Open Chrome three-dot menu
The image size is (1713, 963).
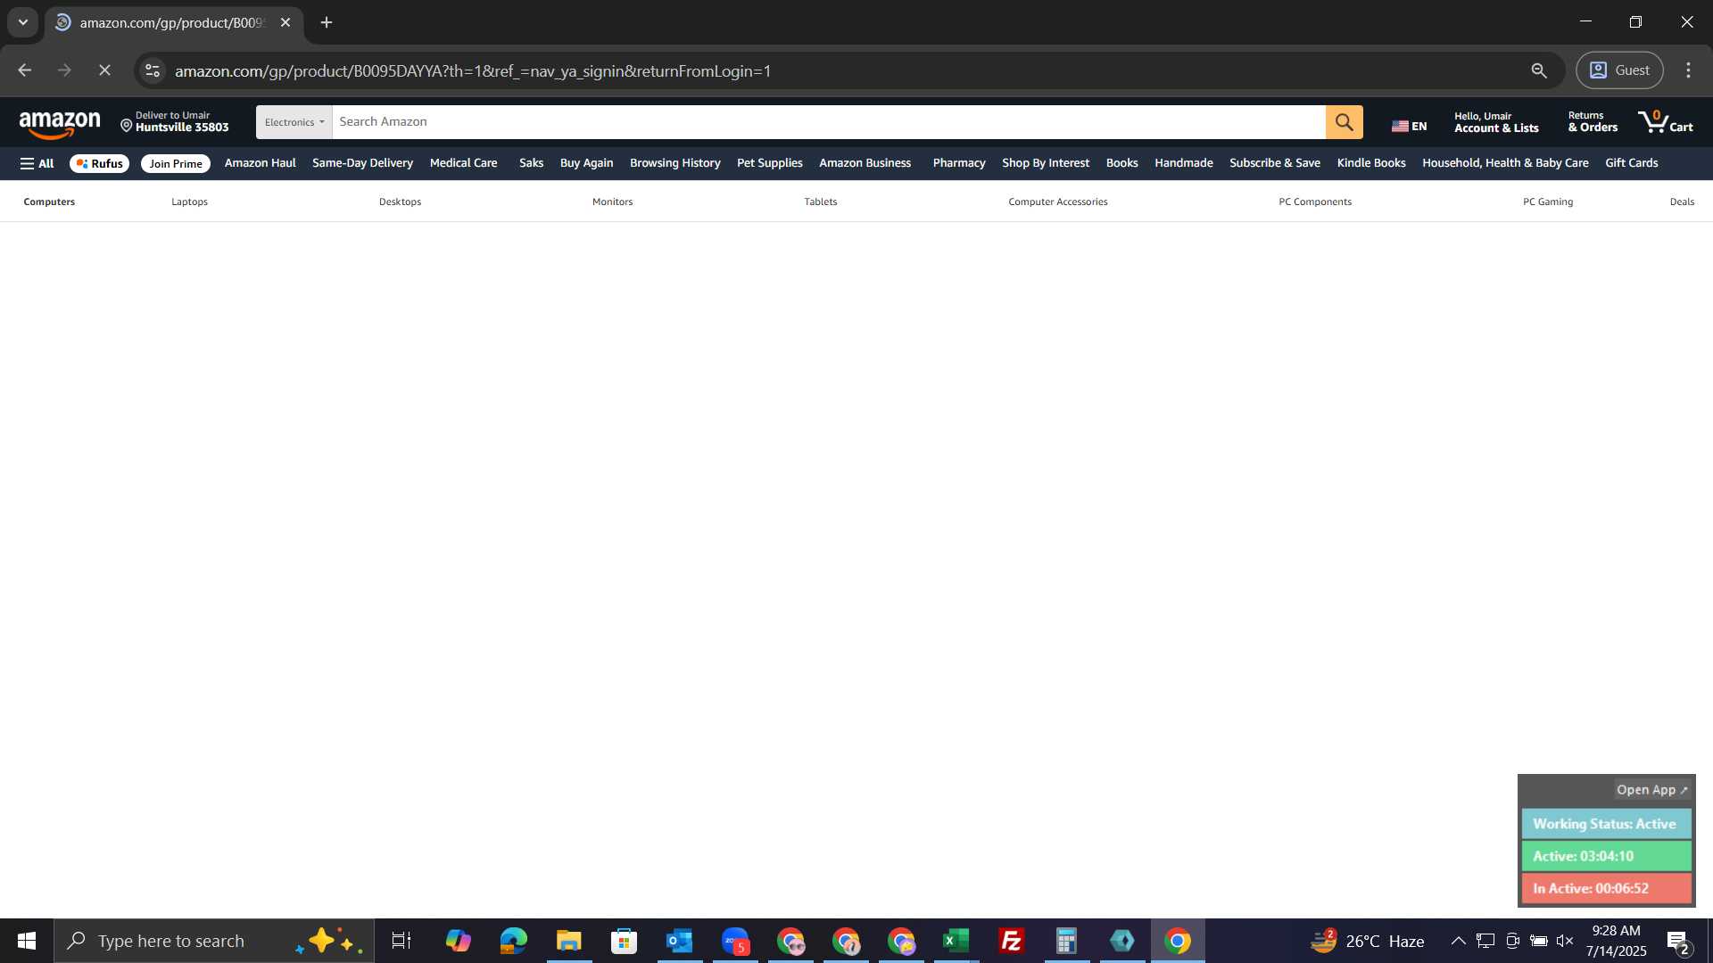click(x=1688, y=70)
